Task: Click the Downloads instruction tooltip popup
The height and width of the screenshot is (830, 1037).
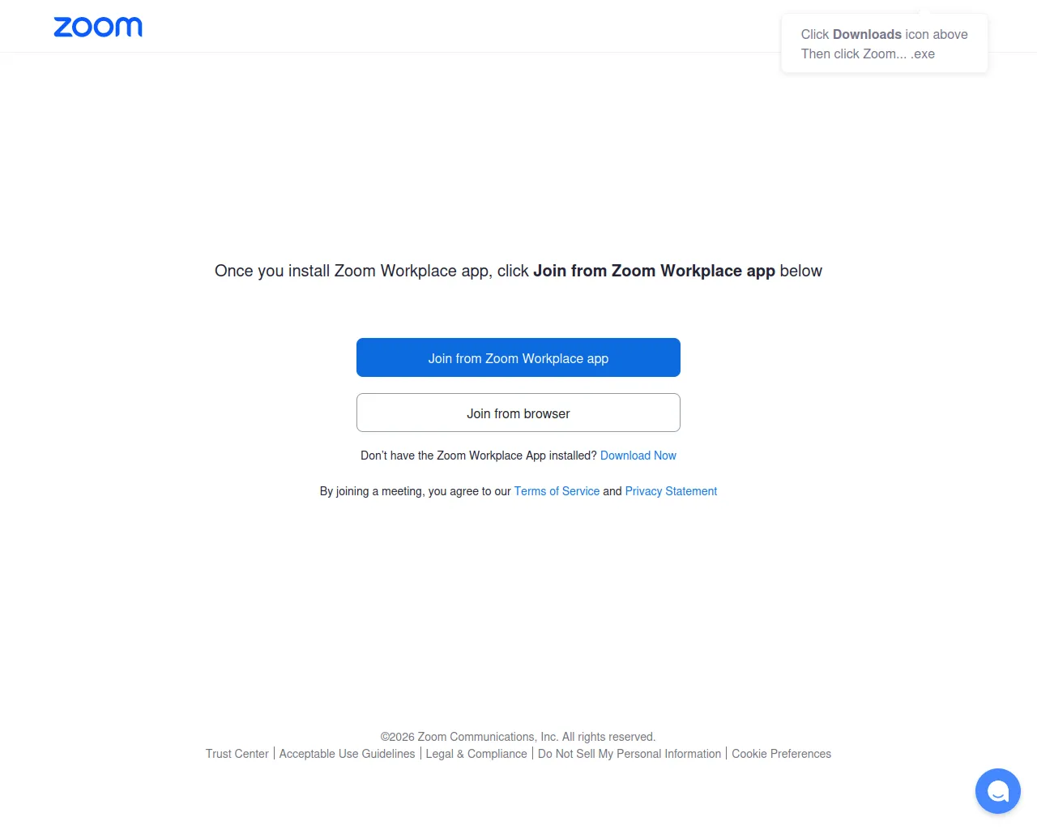Action: [x=885, y=44]
